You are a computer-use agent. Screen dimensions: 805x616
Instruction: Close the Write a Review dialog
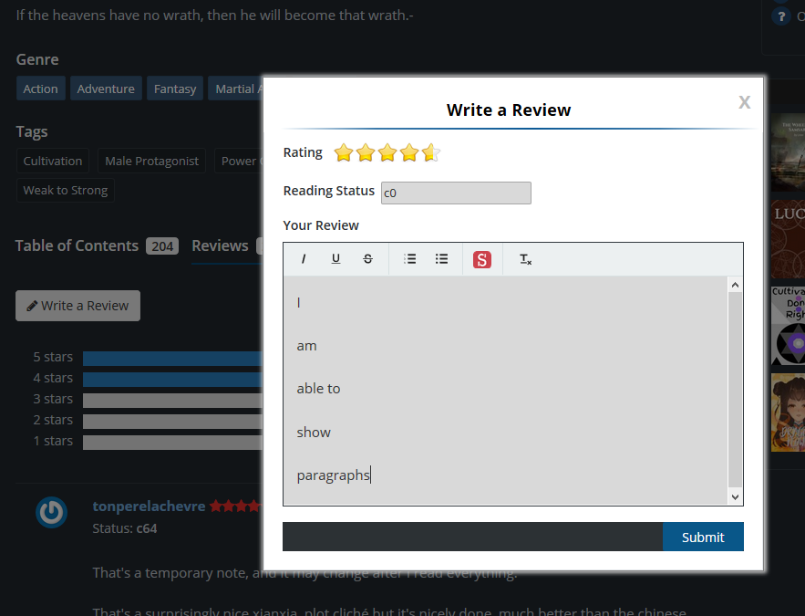tap(744, 102)
